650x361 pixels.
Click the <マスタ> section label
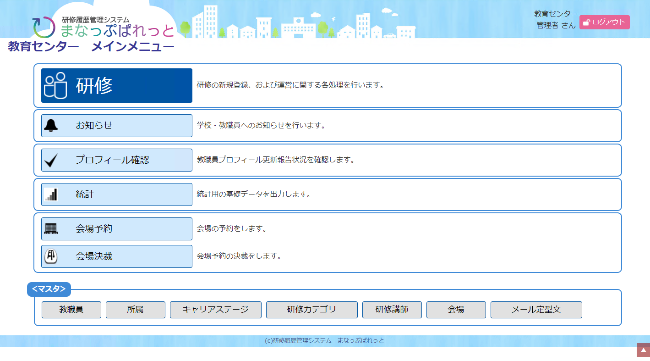tap(49, 289)
